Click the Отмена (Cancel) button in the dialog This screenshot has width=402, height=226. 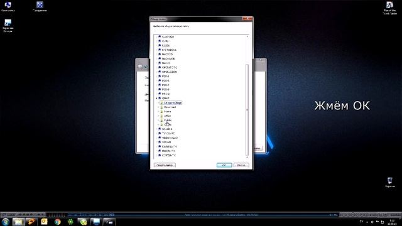pyautogui.click(x=241, y=165)
